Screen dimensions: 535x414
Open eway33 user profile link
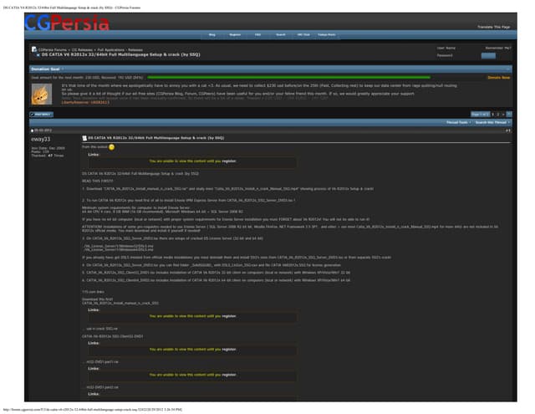[40, 139]
